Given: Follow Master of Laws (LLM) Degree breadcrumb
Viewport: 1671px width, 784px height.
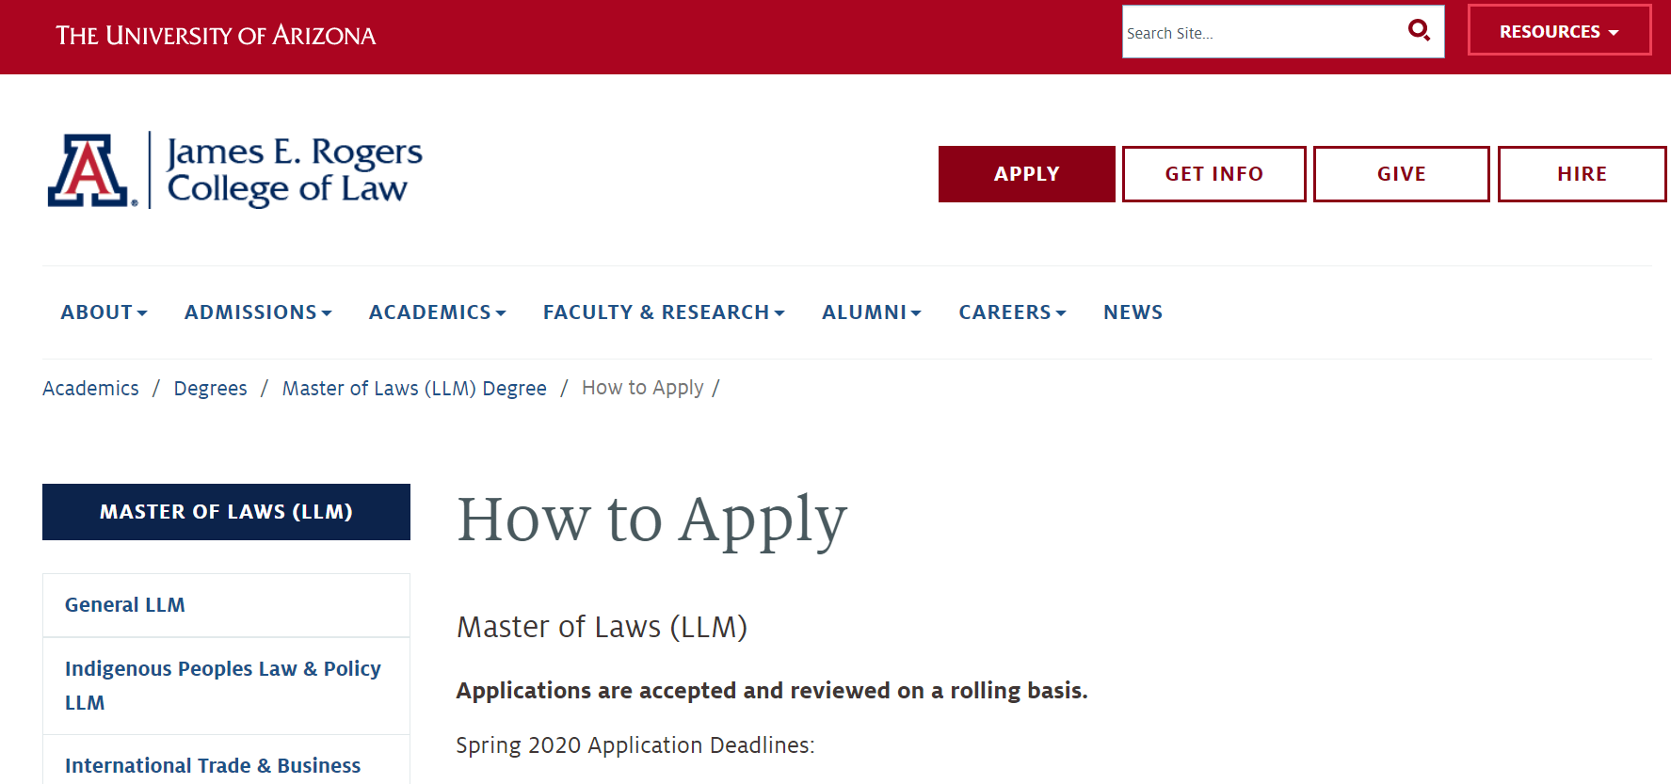Looking at the screenshot, I should 414,389.
